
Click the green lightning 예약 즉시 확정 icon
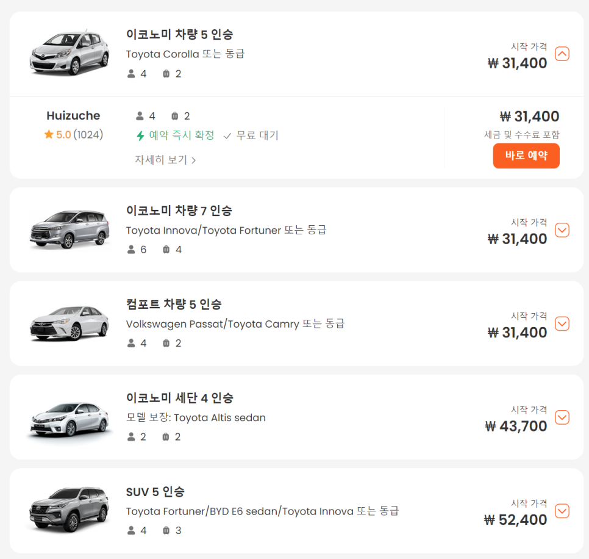140,135
